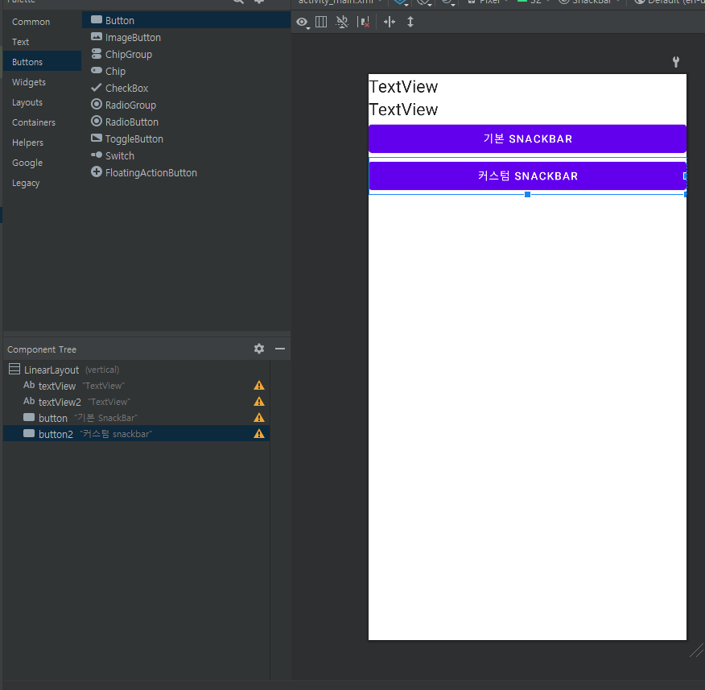Viewport: 705px width, 690px height.
Task: Select button in Component Tree
Action: coord(137,418)
